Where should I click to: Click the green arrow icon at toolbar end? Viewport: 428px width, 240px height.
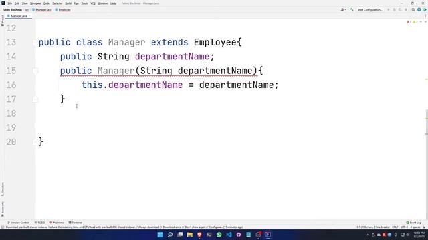pos(425,9)
